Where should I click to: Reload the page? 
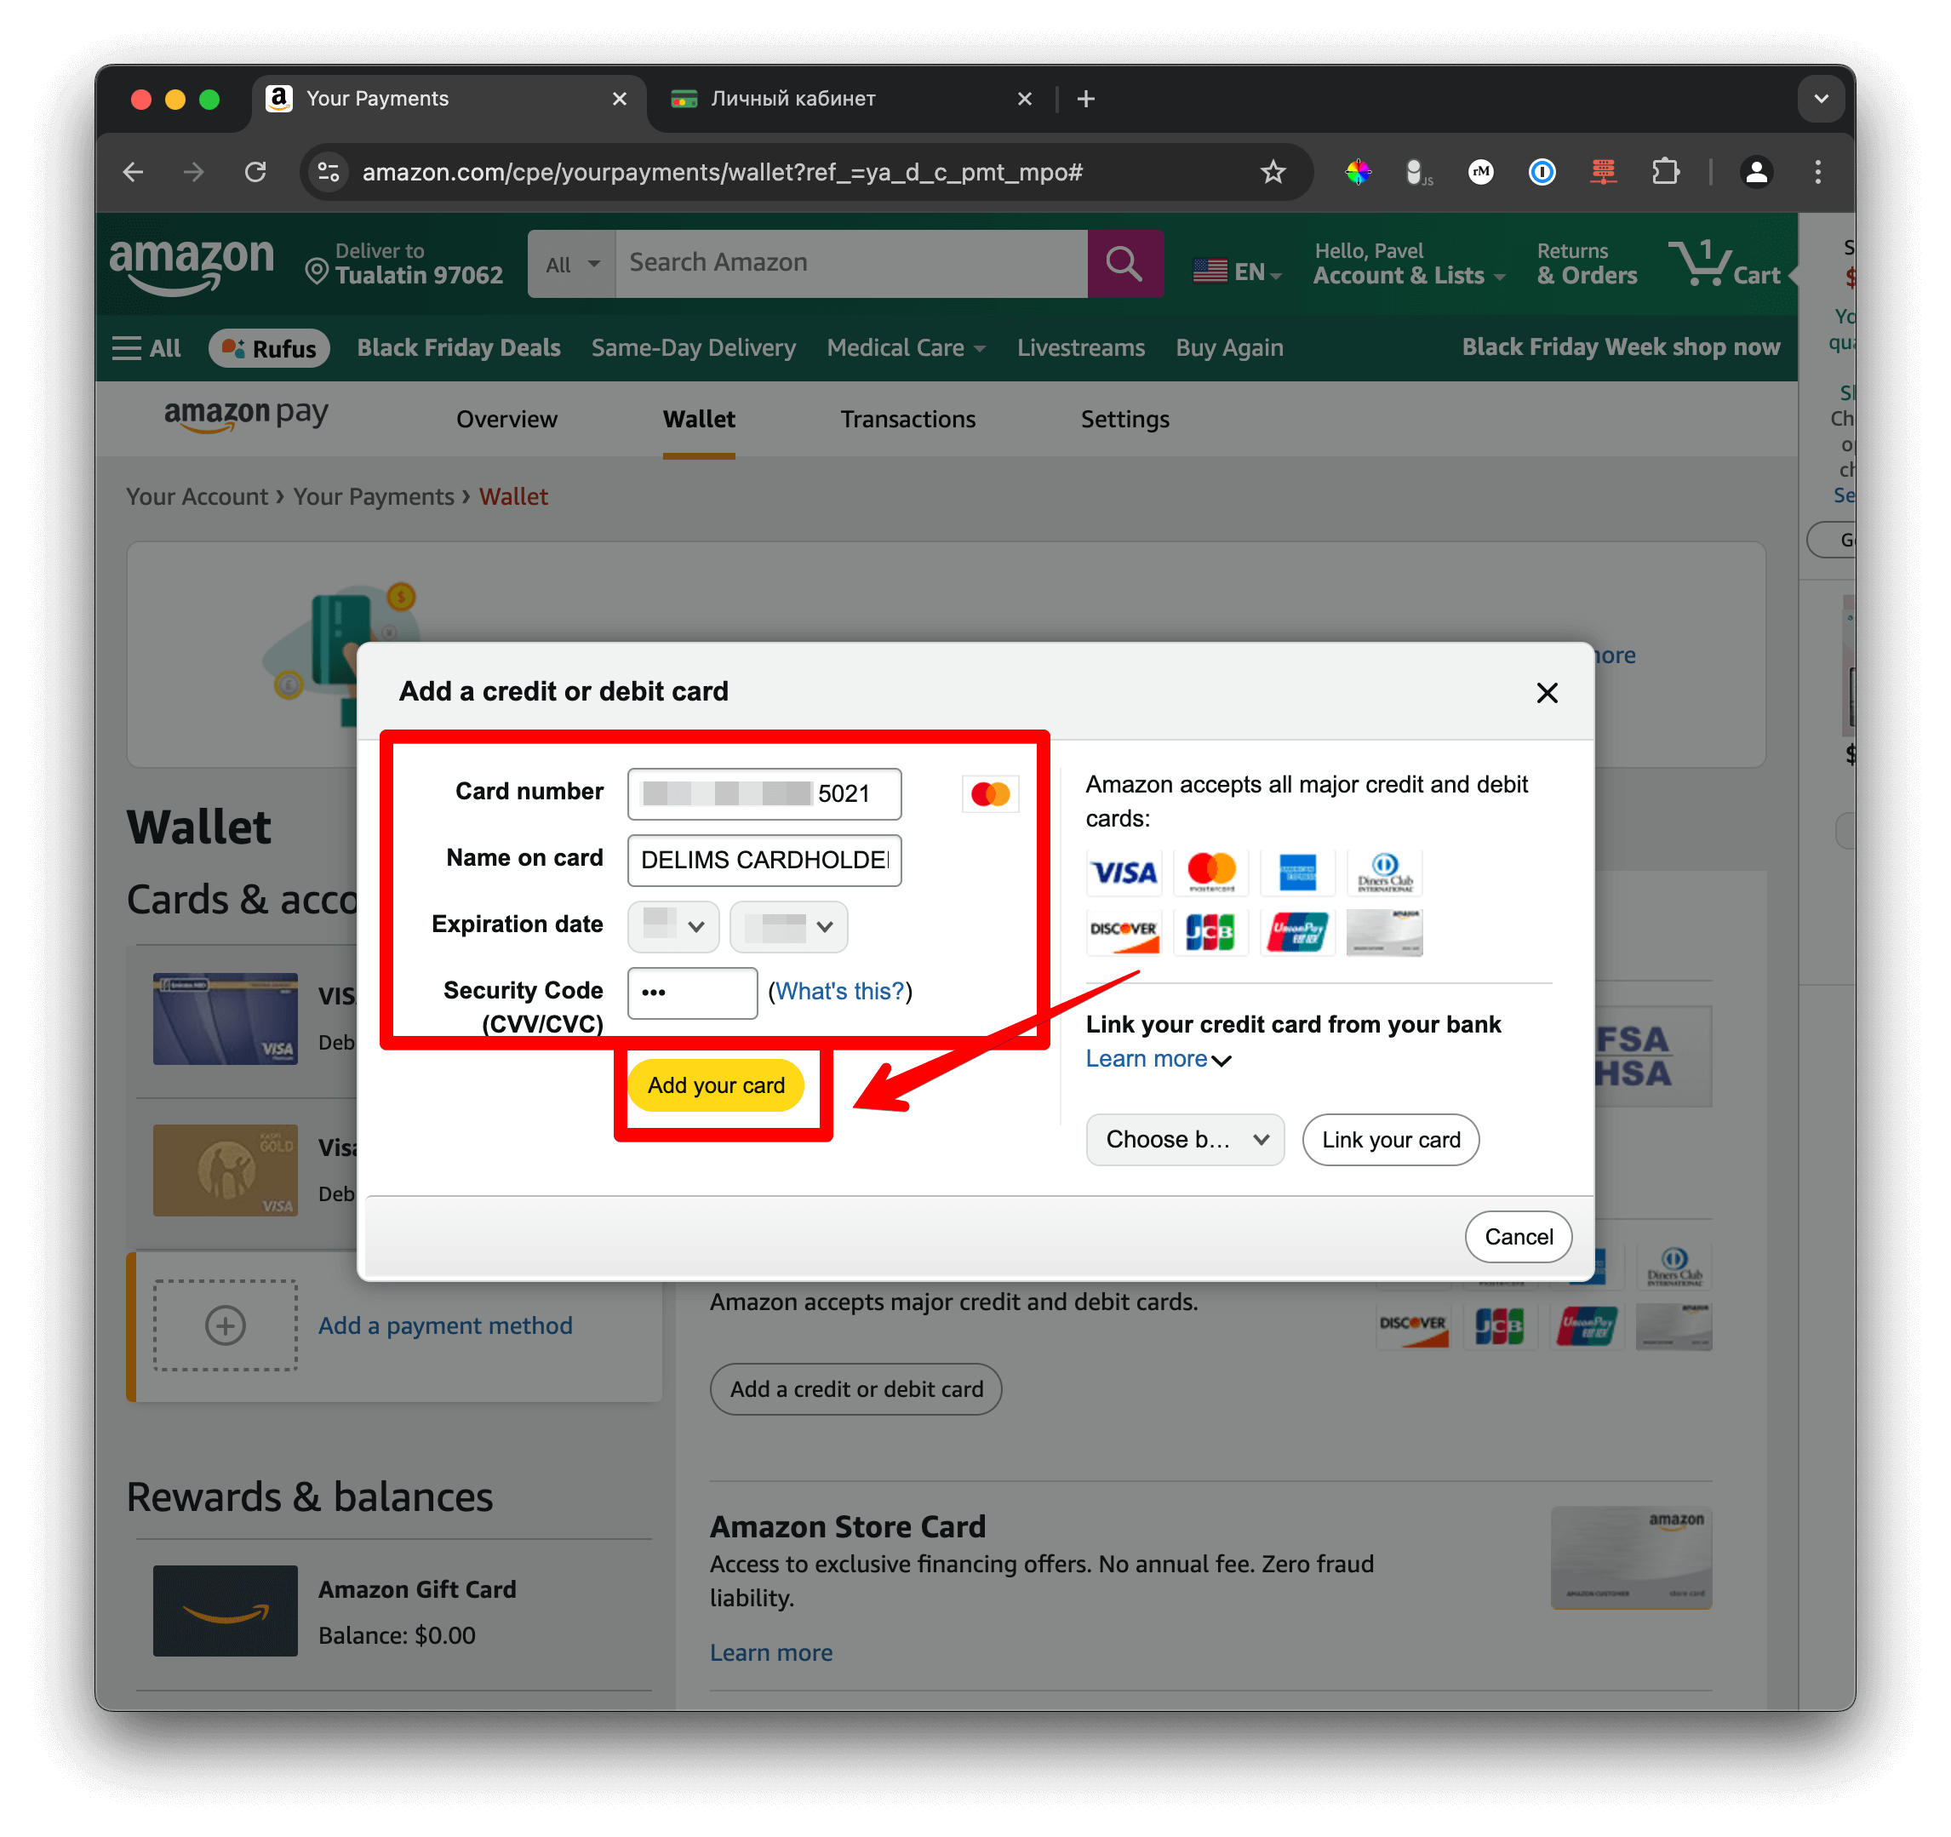pos(255,173)
